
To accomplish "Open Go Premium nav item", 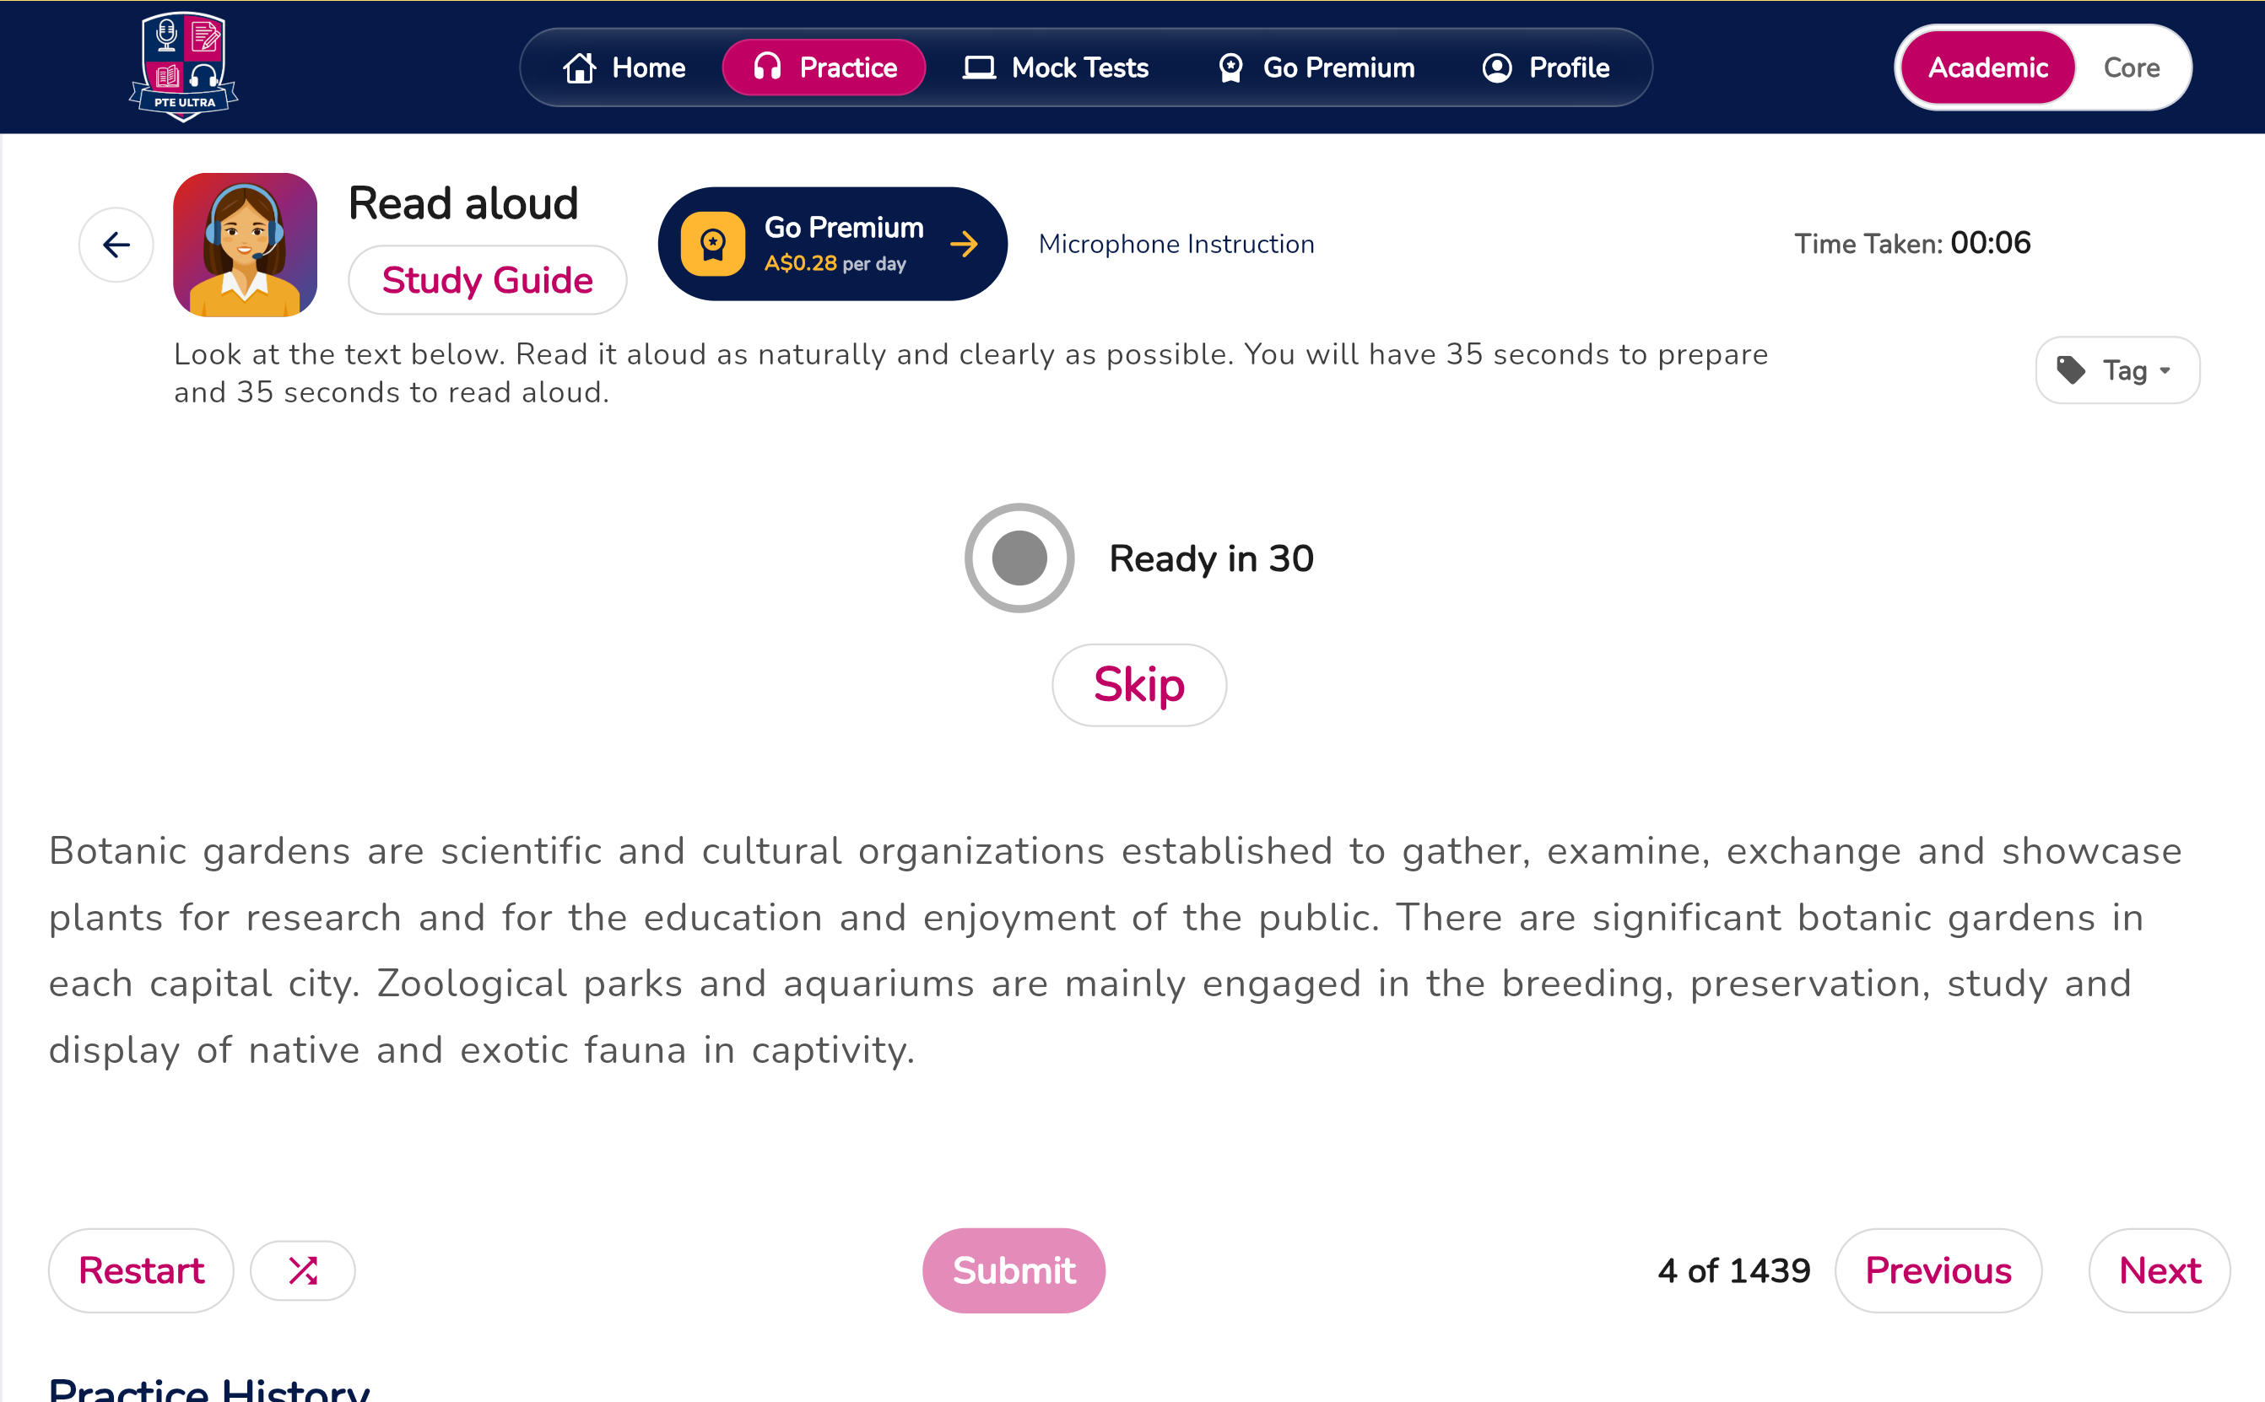I will [1316, 67].
